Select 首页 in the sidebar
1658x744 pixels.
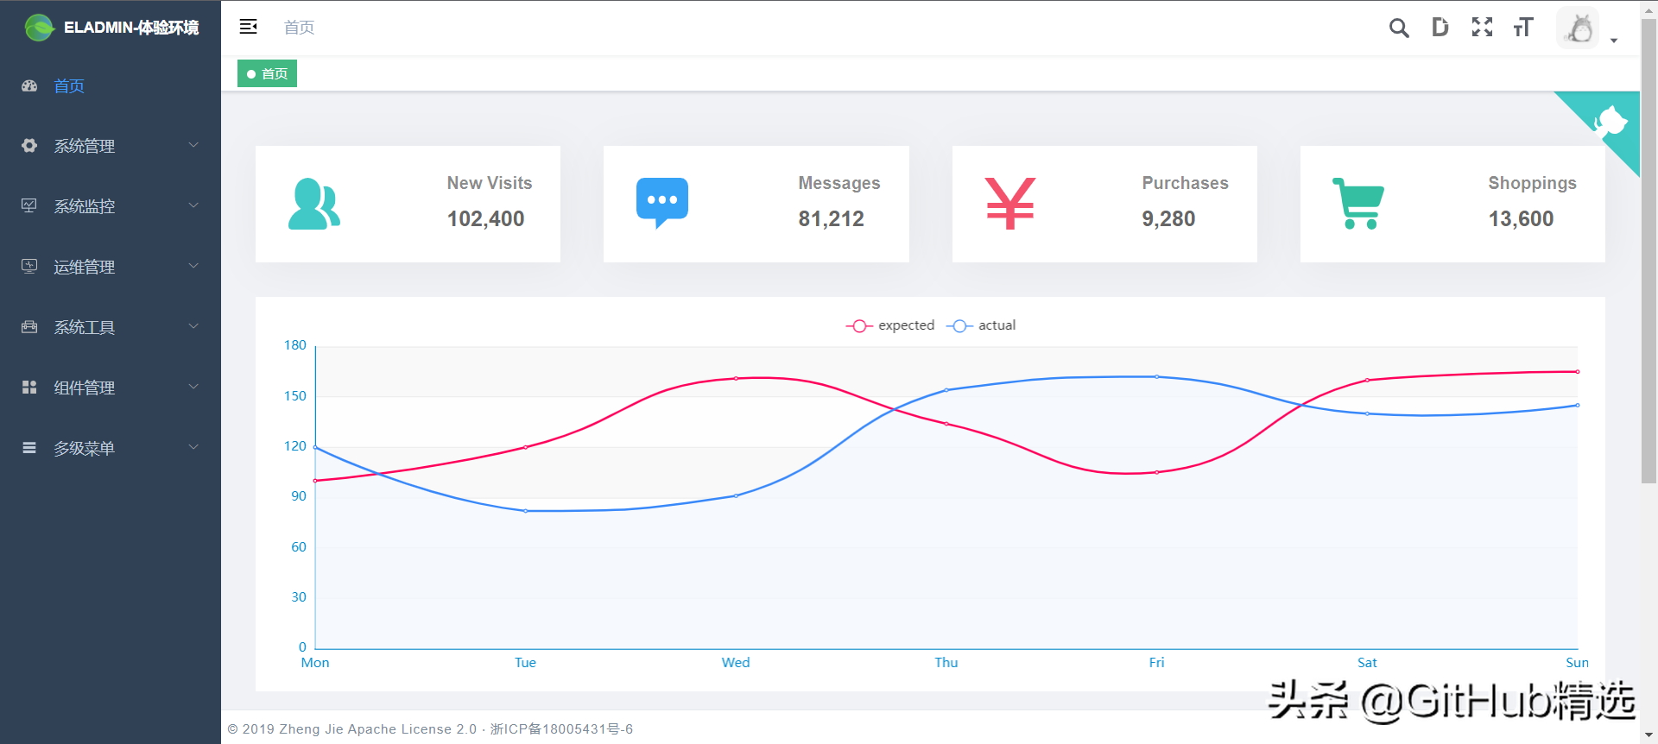[x=111, y=85]
